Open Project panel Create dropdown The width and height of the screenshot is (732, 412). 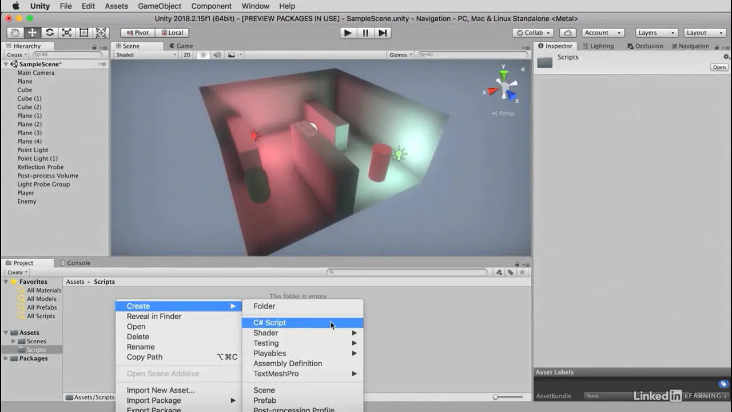[x=17, y=272]
